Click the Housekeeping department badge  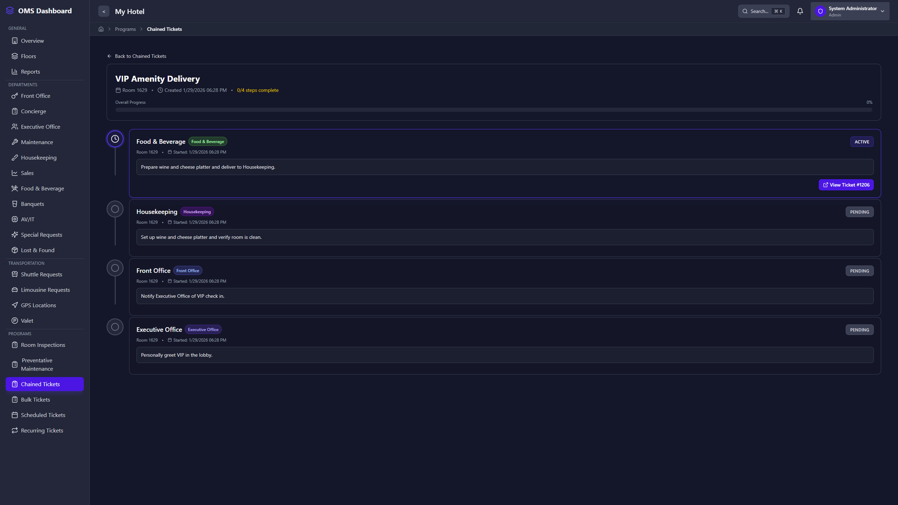(197, 212)
